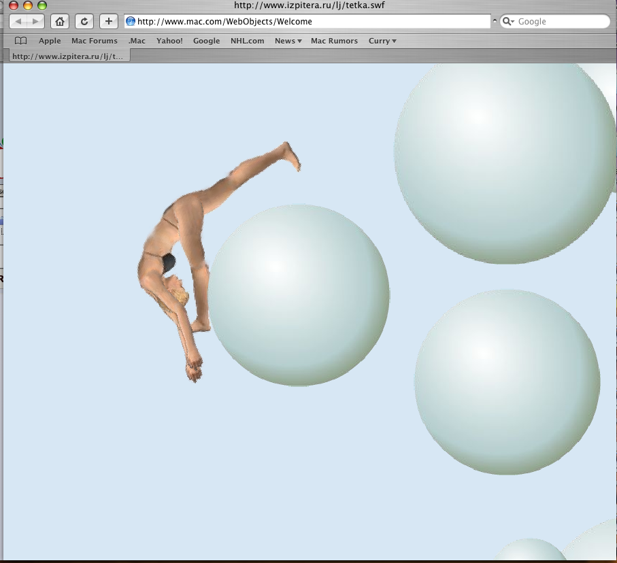Show all bookmarks via book icon
This screenshot has width=617, height=563.
(x=20, y=41)
